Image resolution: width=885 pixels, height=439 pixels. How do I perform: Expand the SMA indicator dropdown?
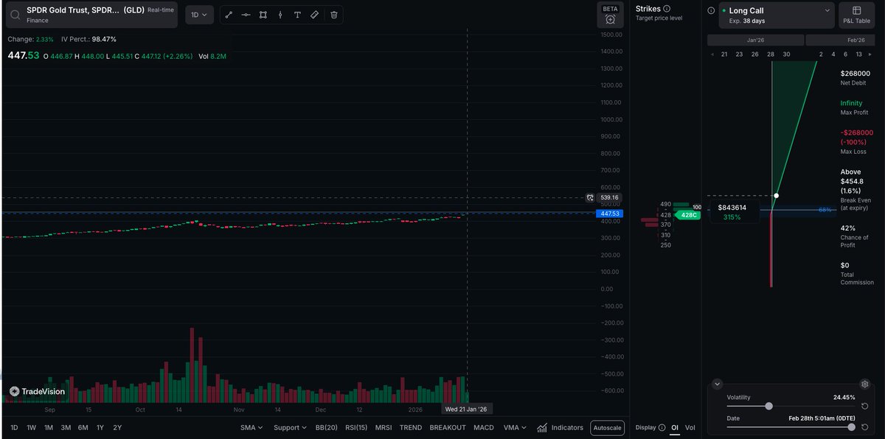pos(252,427)
